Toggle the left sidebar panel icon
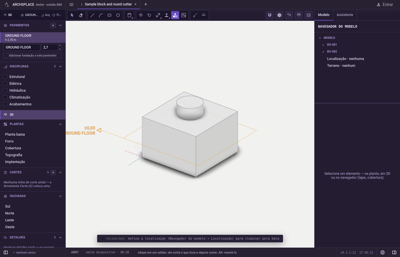Image resolution: width=400 pixels, height=257 pixels. click(x=6, y=252)
